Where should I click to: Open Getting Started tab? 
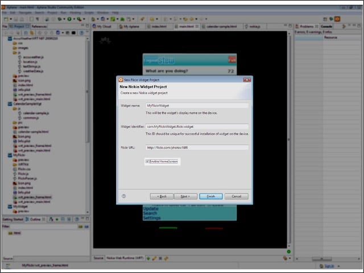coord(13,220)
